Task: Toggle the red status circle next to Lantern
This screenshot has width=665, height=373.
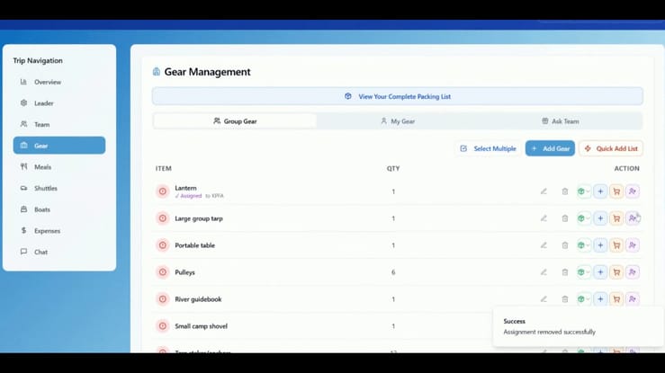Action: [x=163, y=191]
